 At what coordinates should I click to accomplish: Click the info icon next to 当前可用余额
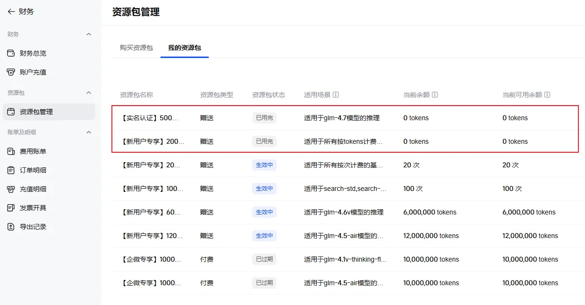[x=547, y=95]
